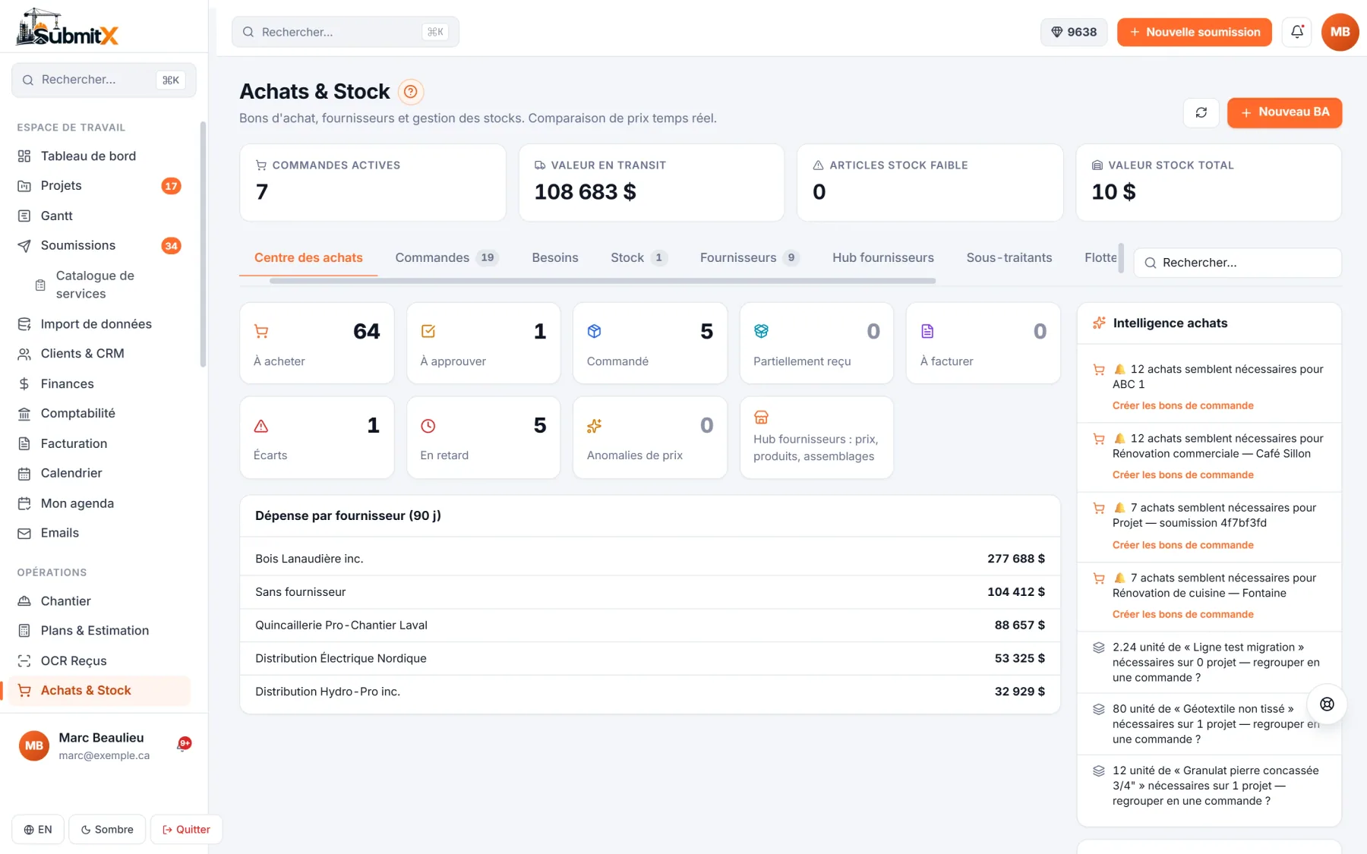The image size is (1367, 854).
Task: Click Créer les bons de commande for Café Sillon
Action: point(1182,474)
